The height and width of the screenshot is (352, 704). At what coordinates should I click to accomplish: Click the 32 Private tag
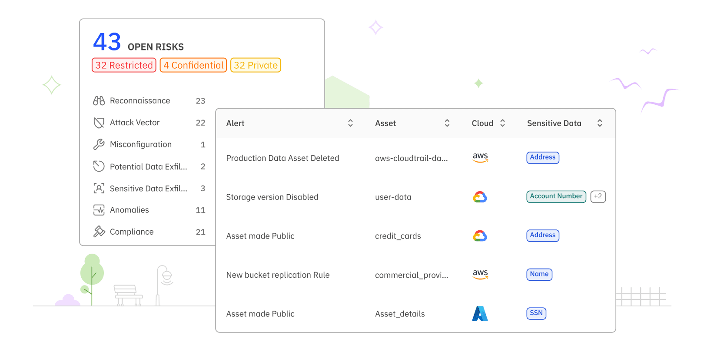point(256,65)
